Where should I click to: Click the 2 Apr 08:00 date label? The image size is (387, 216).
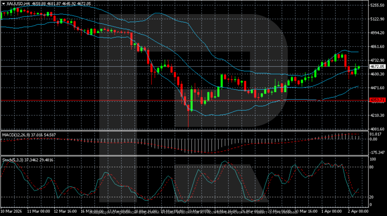[359, 211]
